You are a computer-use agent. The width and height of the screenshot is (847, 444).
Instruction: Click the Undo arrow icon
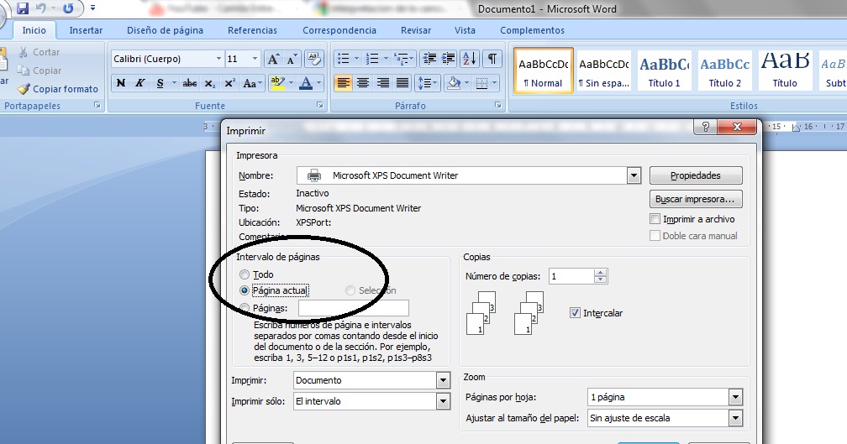tap(41, 8)
